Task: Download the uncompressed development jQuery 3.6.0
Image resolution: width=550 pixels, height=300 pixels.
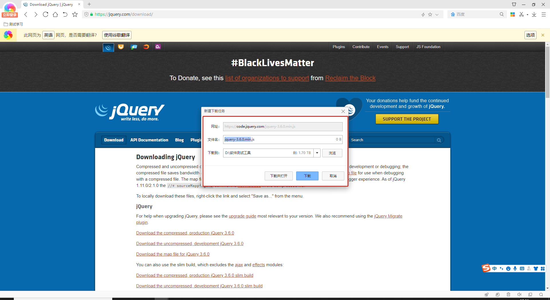Action: tap(190, 244)
